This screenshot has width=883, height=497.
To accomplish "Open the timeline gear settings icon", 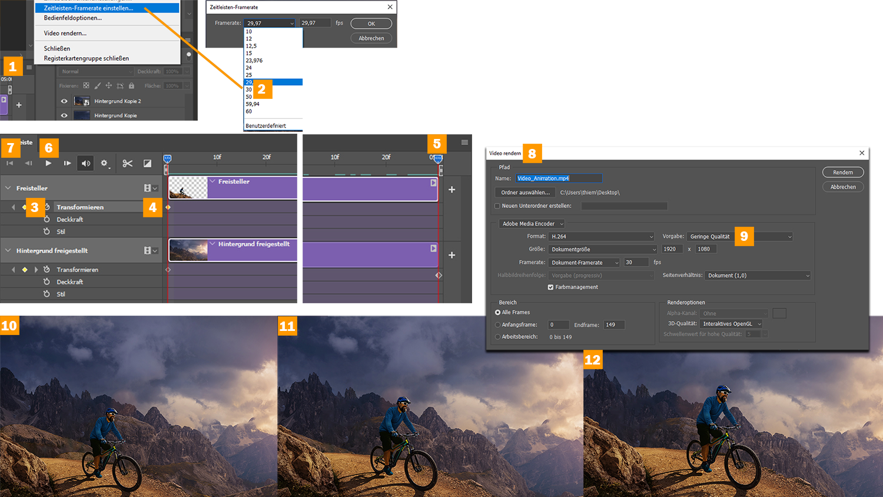I will (104, 163).
